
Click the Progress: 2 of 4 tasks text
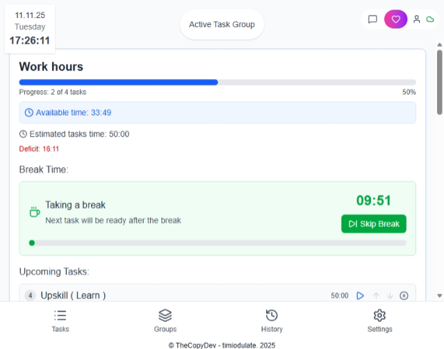pos(53,92)
